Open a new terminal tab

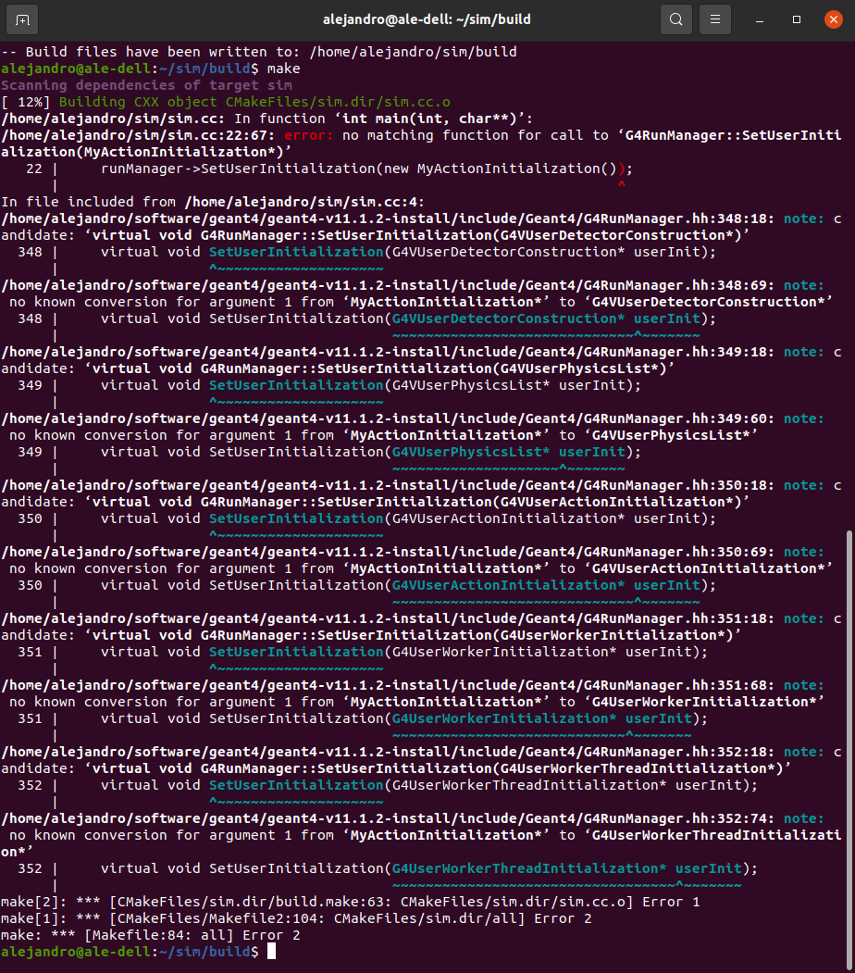click(22, 19)
